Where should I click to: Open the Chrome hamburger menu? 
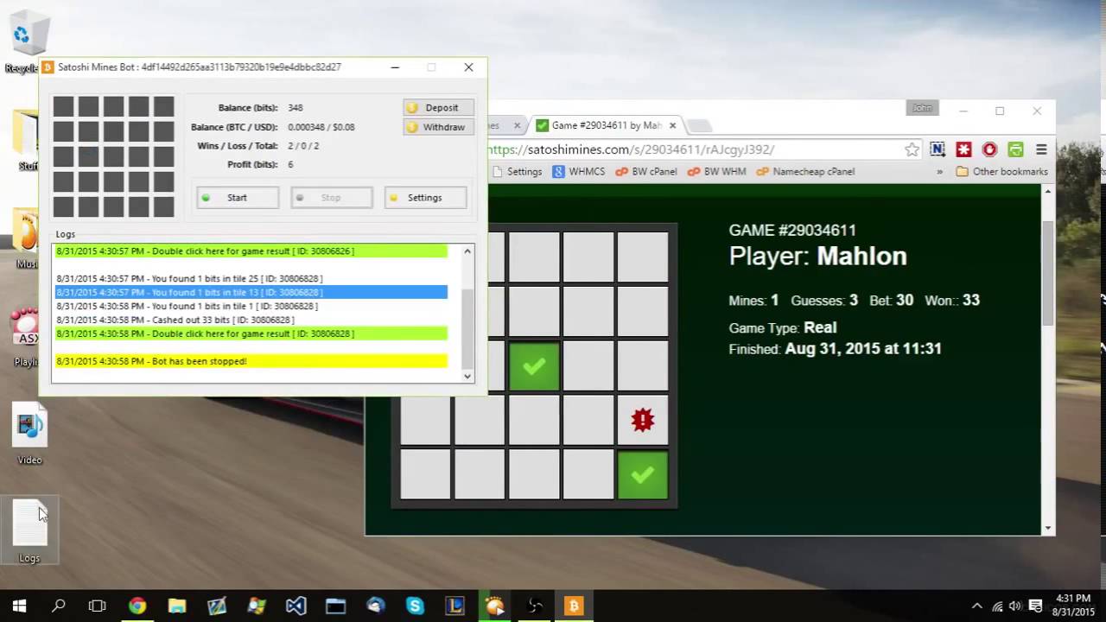point(1041,149)
